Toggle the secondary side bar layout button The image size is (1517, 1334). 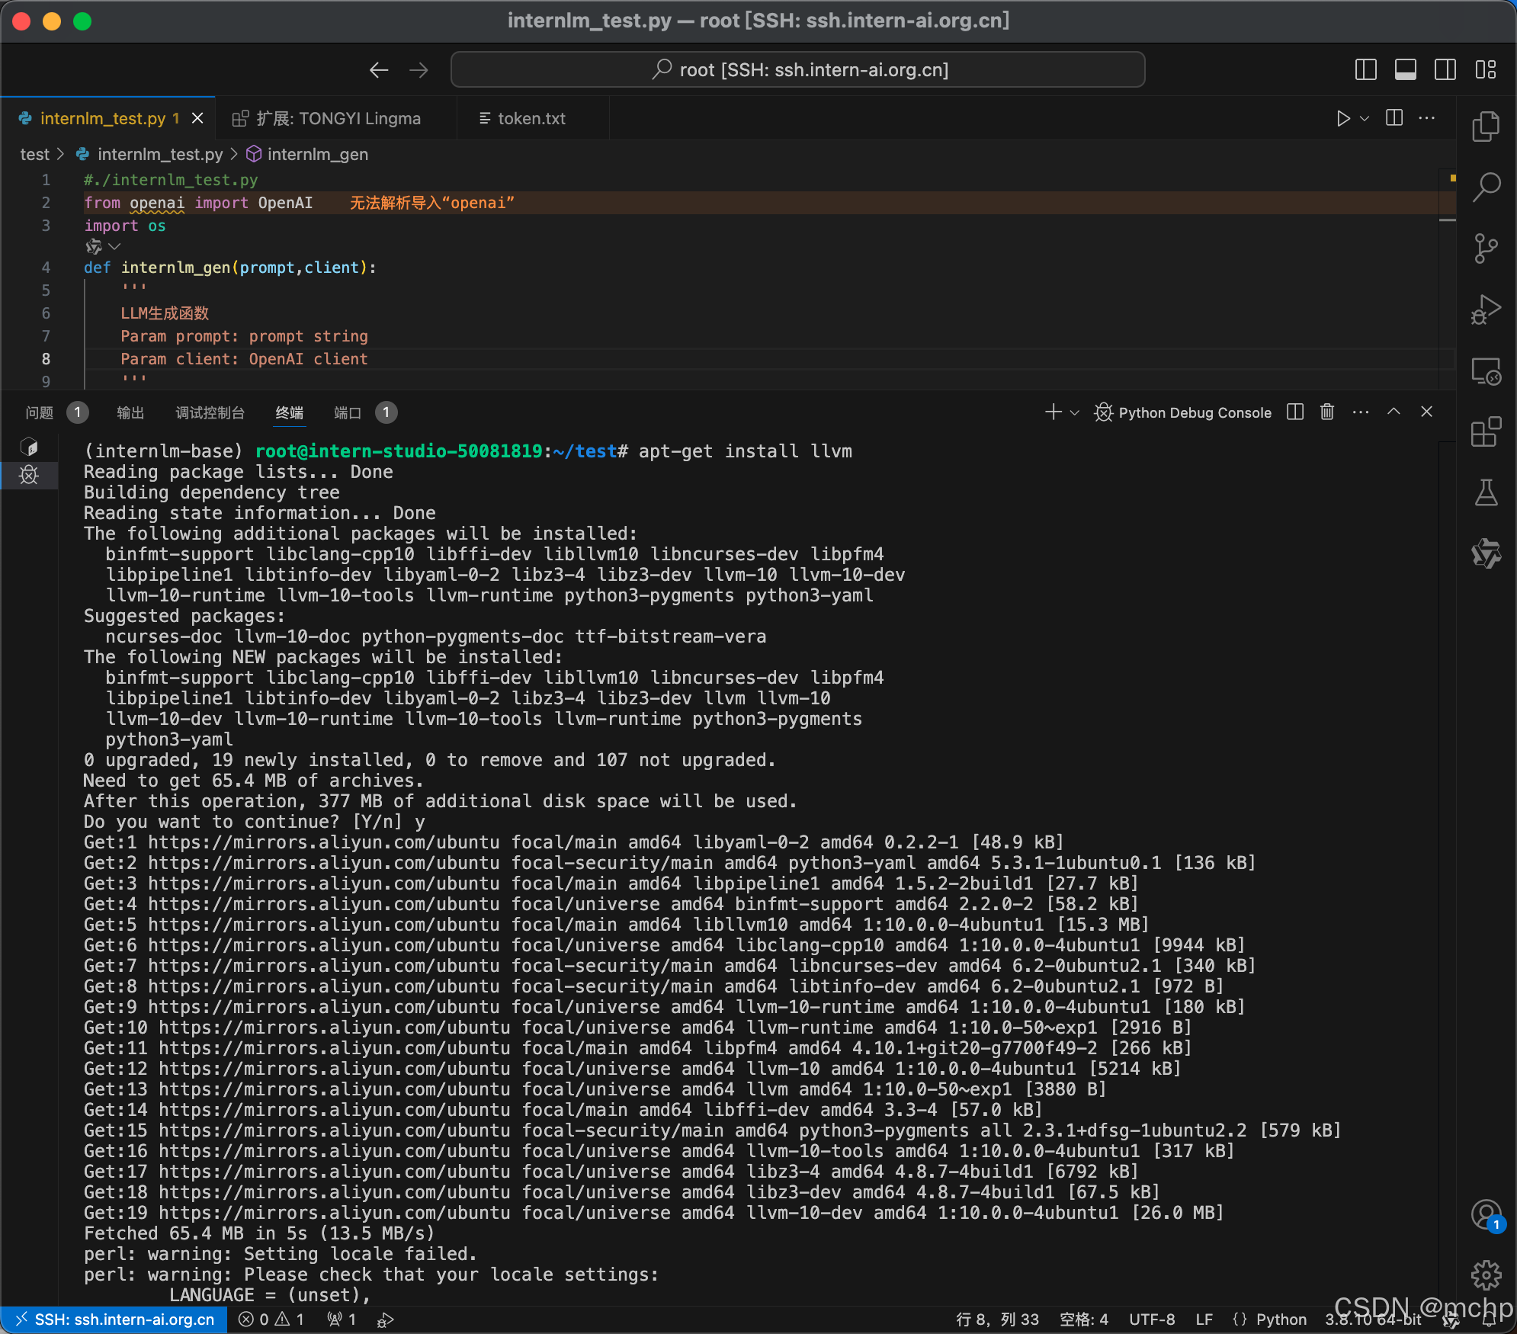coord(1445,70)
